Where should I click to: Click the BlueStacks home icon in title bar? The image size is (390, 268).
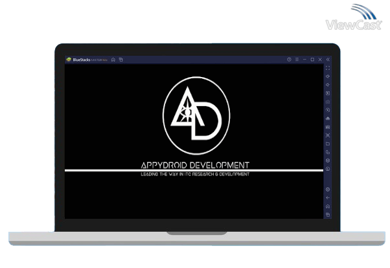(113, 60)
